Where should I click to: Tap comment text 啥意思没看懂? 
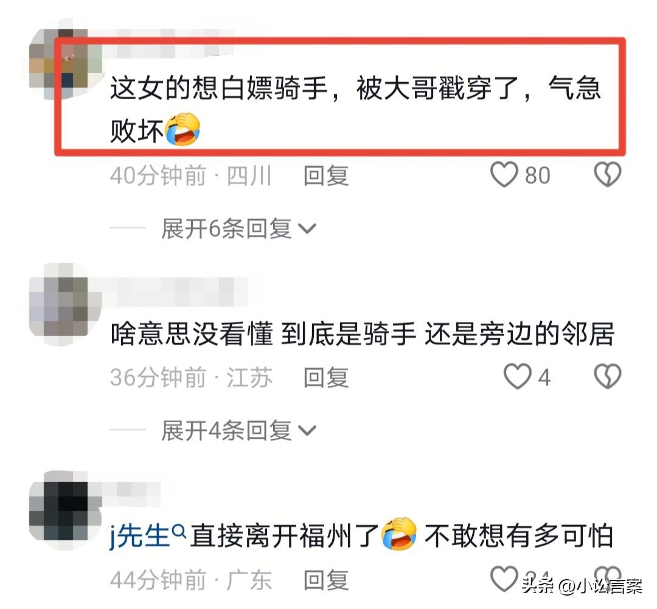(x=192, y=334)
